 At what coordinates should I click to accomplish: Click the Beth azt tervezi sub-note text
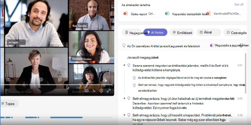[x=192, y=88]
